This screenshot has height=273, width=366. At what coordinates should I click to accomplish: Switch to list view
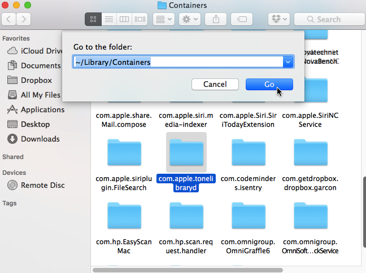109,19
